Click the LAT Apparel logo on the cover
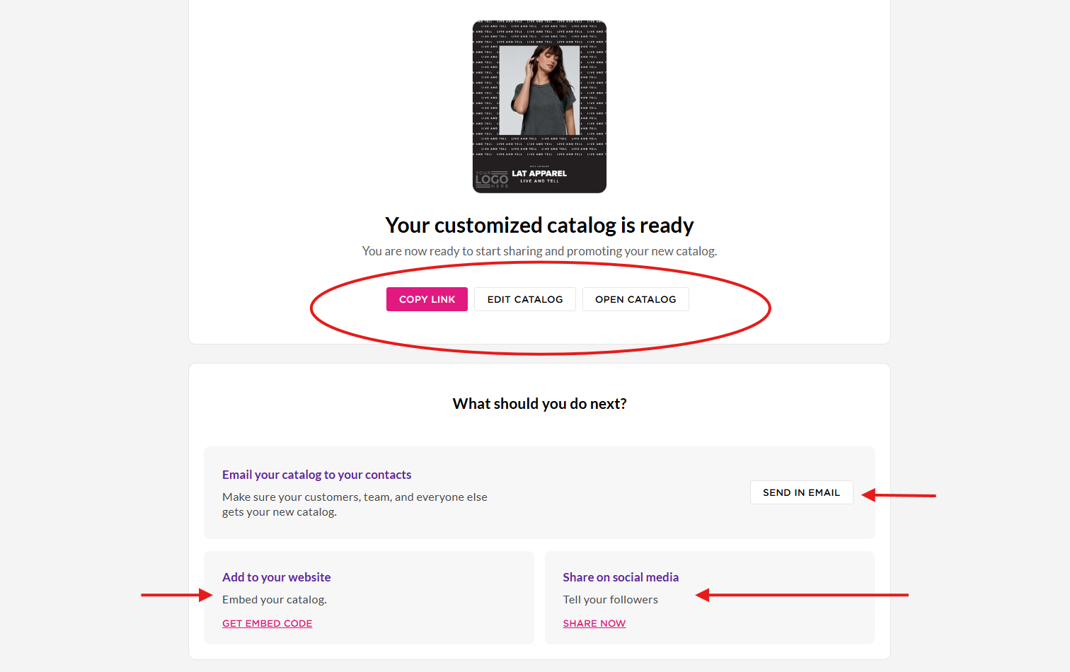Screen dimensions: 1070x672 click(539, 175)
